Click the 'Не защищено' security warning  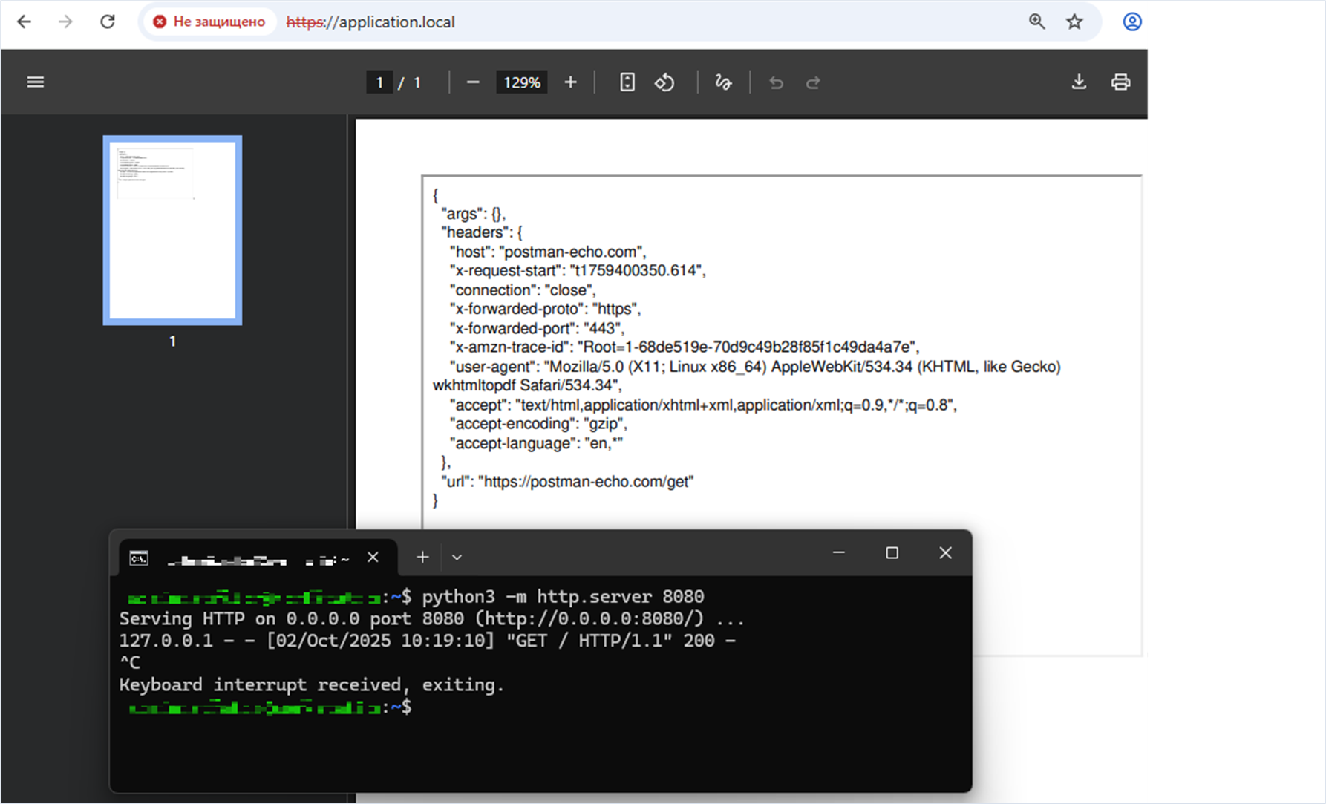tap(209, 22)
